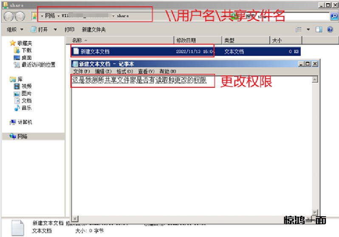Viewport: 339px width, 237px height.
Task: Click 计算机 in the navigation pane
Action: tap(24, 122)
